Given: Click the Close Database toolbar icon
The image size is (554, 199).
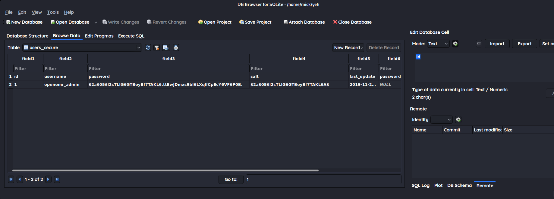Looking at the screenshot, I should (x=335, y=22).
